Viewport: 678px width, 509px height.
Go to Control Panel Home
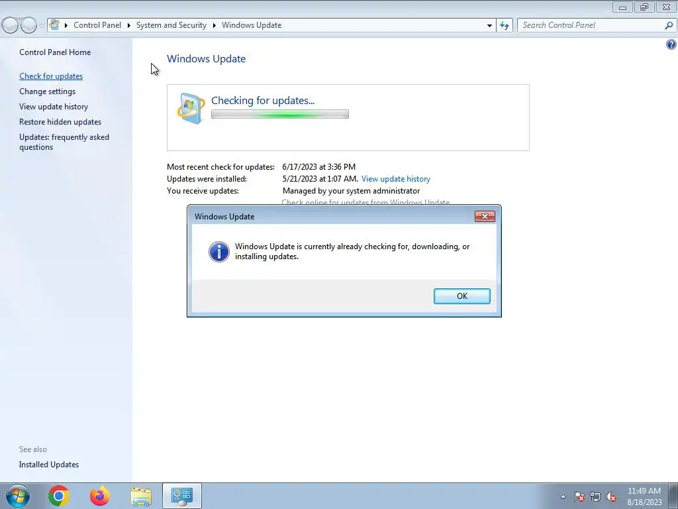[55, 52]
